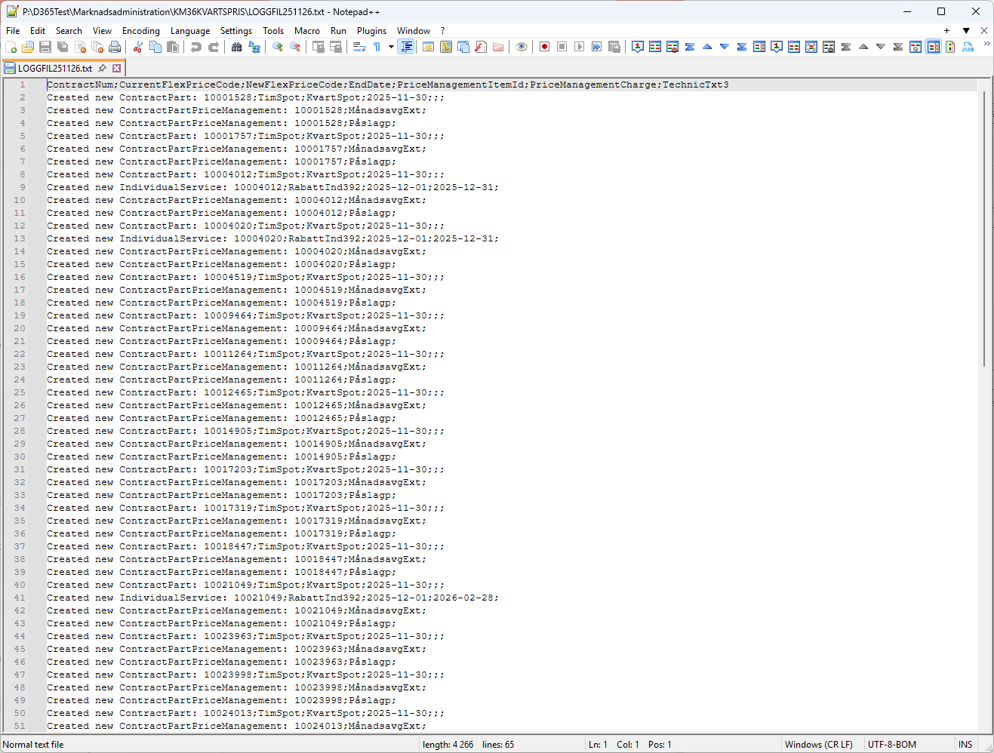Start macro recording with the red record icon

pyautogui.click(x=544, y=47)
